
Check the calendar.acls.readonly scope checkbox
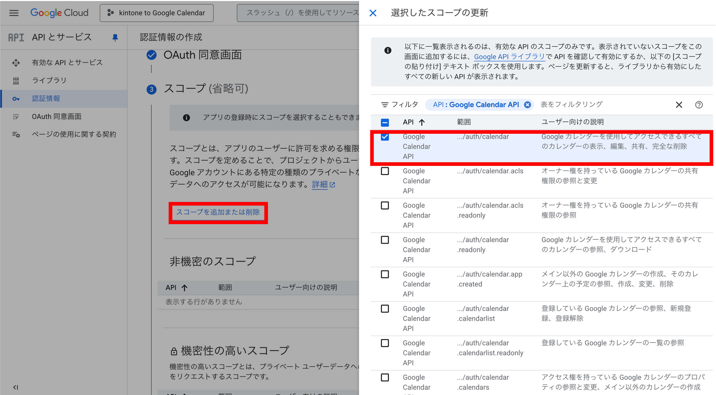tap(385, 206)
